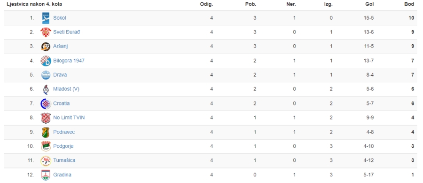Click the Sveti Đurađ checkered crest
Image resolution: width=423 pixels, height=183 pixels.
pos(46,32)
